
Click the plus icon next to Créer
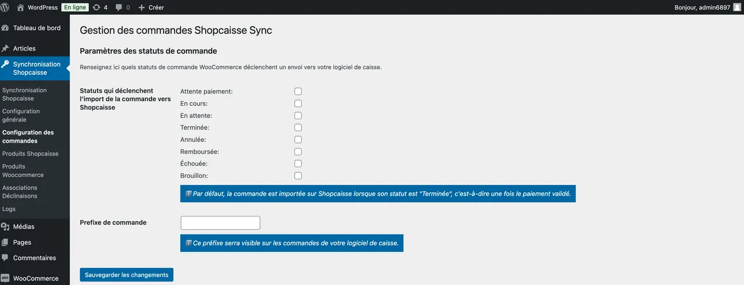point(141,8)
